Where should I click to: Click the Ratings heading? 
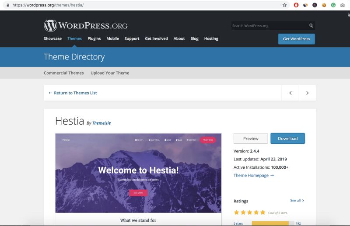coord(241,201)
